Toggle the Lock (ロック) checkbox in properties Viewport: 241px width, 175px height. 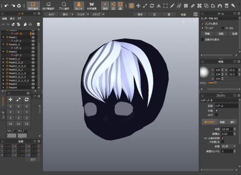[217, 115]
